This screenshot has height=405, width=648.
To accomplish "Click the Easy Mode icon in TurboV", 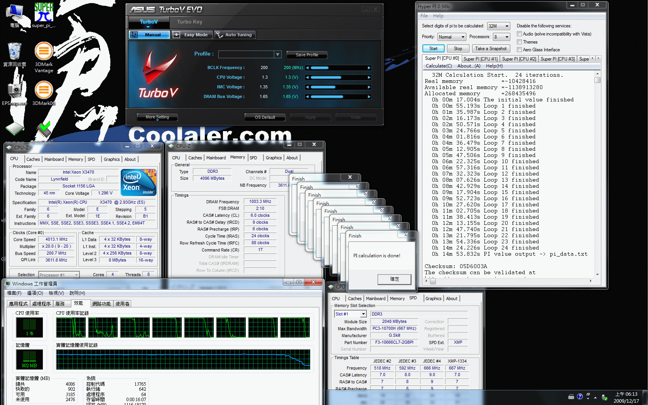I will pyautogui.click(x=176, y=35).
